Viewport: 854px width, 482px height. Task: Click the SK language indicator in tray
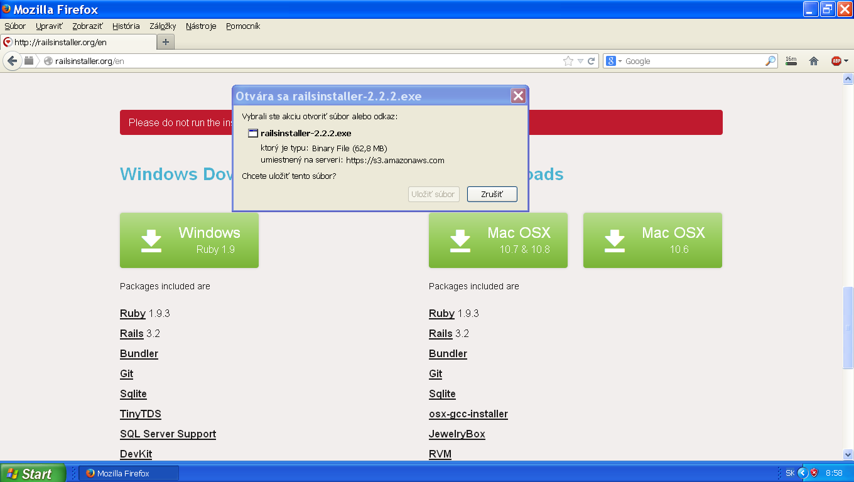790,473
